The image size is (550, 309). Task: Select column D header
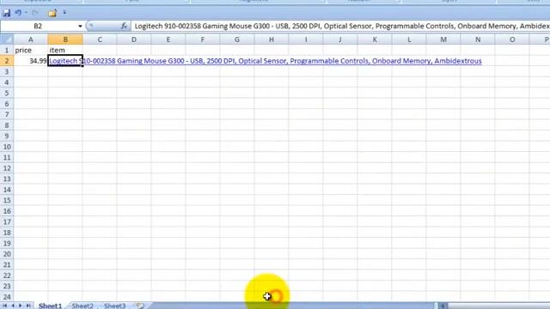tap(134, 39)
